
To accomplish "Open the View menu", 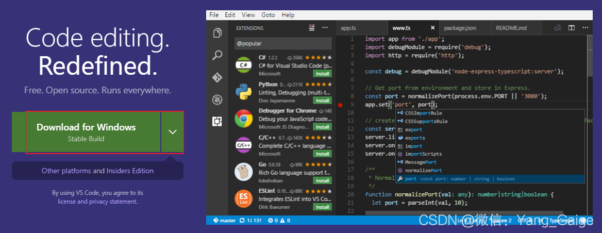I will click(248, 15).
